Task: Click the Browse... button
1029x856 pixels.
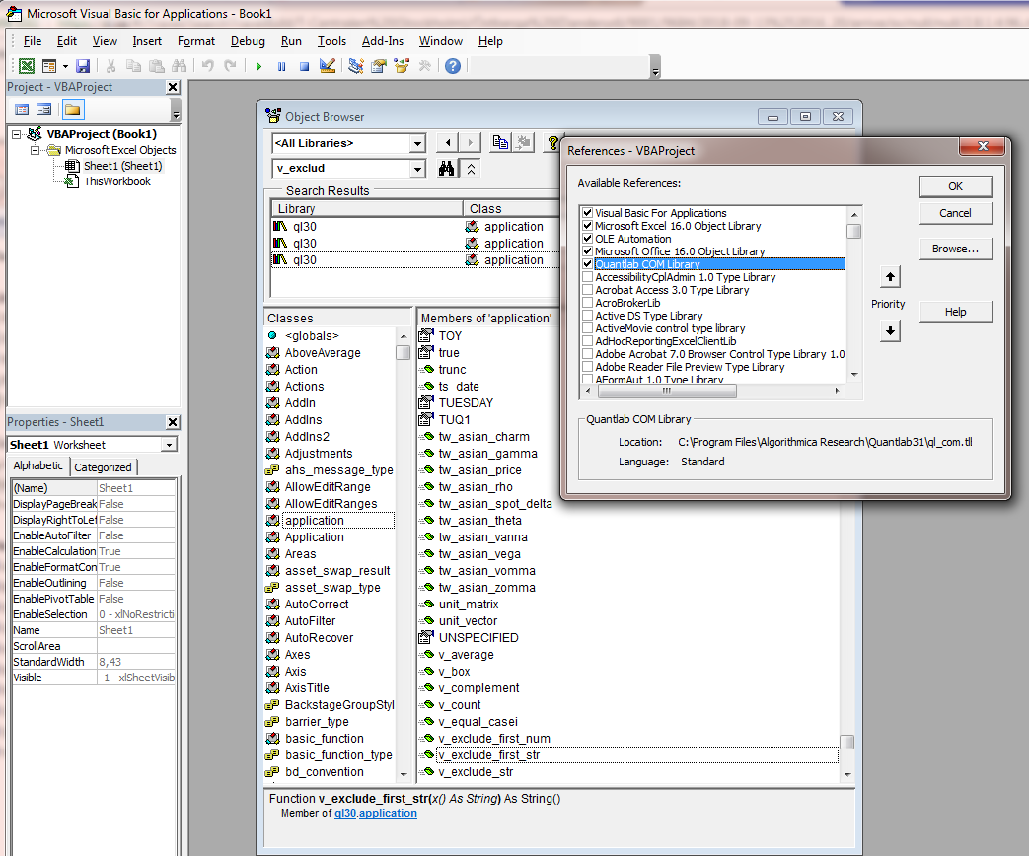Action: pyautogui.click(x=955, y=249)
